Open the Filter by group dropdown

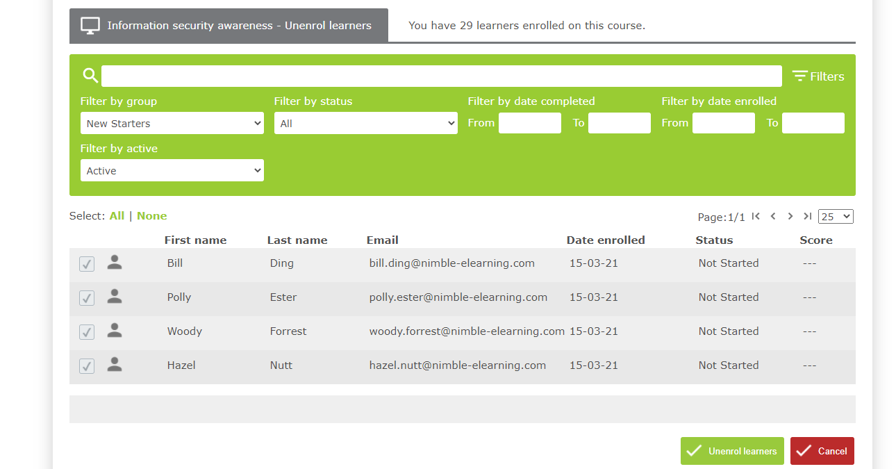click(172, 122)
